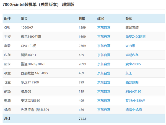
Task: Click the 建议套装 note in CPU row
Action: point(132,27)
